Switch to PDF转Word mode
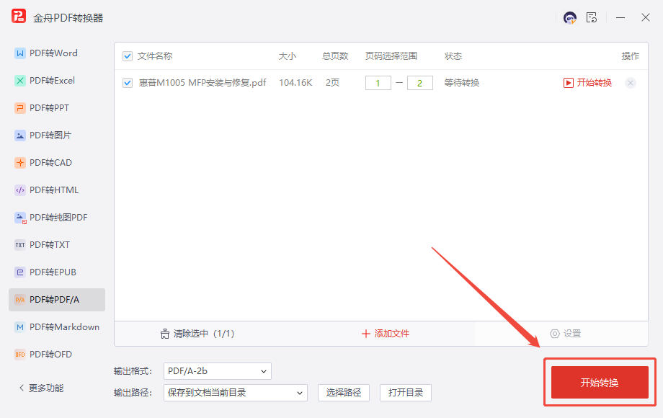Viewport: 663px width, 418px height. [57, 53]
